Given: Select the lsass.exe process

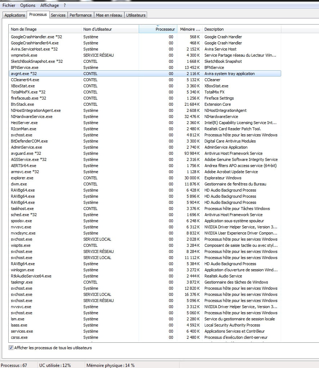Looking at the screenshot, I should click(145, 325).
